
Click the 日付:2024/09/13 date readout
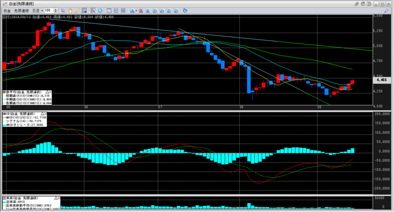17,17
